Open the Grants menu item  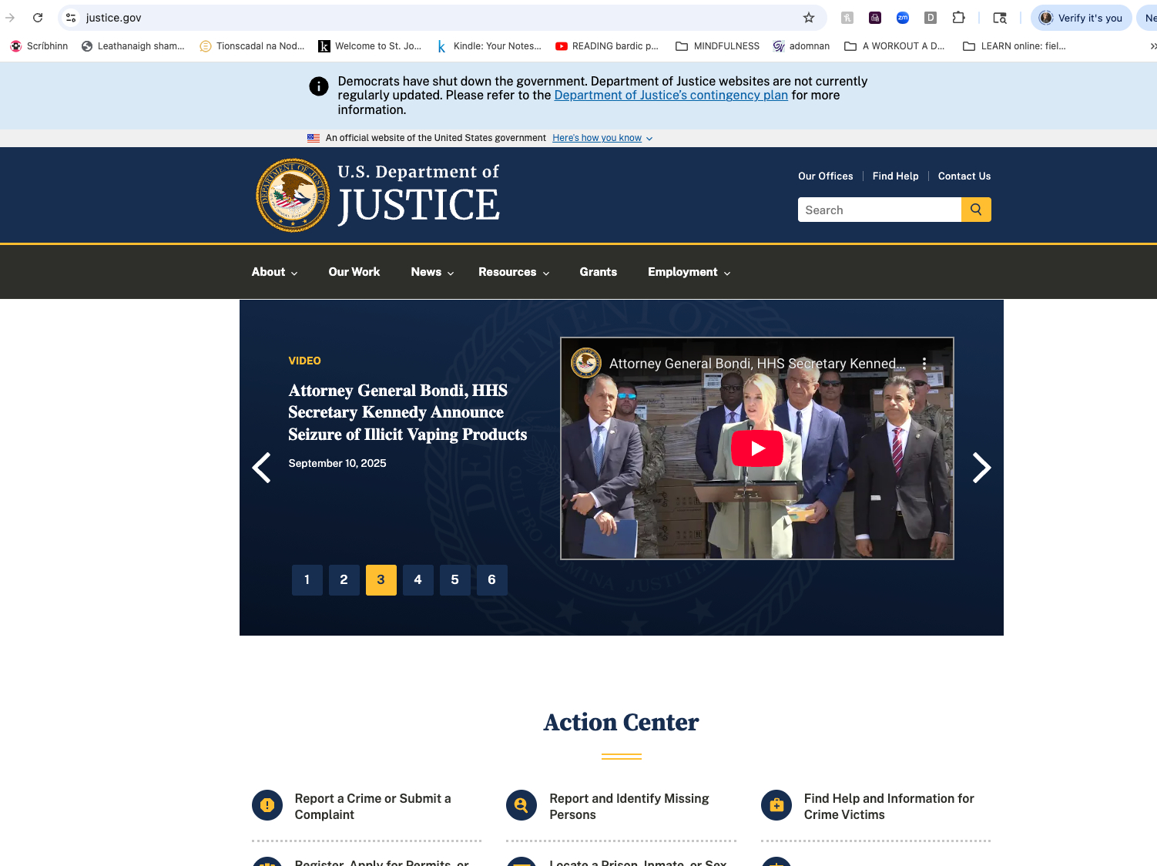[x=598, y=272]
